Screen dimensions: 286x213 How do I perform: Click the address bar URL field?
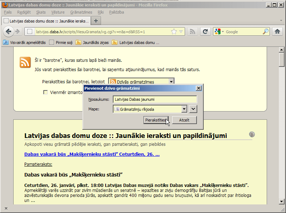click(101, 32)
